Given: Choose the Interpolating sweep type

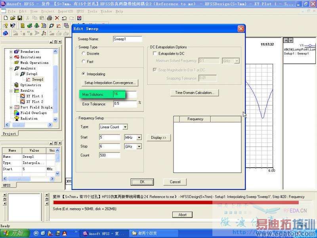Looking at the screenshot, I should pyautogui.click(x=84, y=74).
